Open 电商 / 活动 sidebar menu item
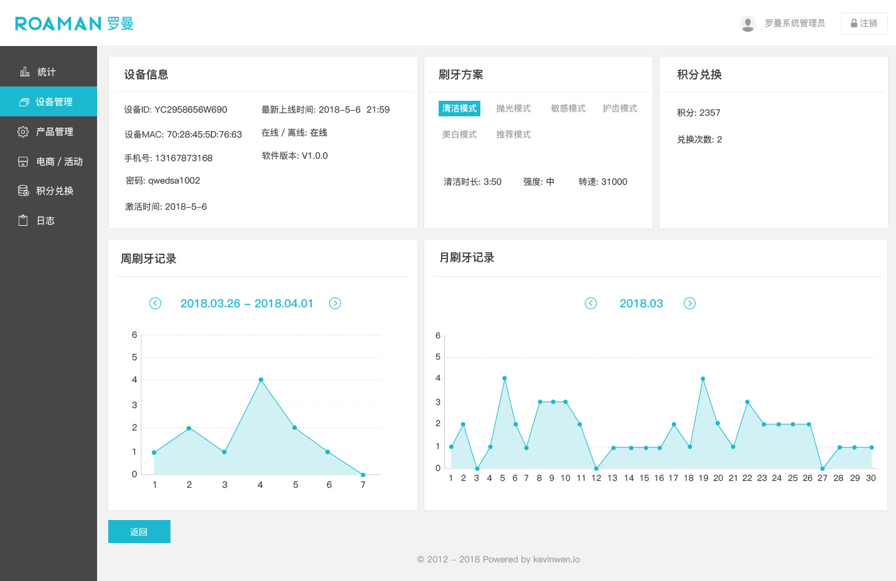This screenshot has width=896, height=581. click(59, 162)
